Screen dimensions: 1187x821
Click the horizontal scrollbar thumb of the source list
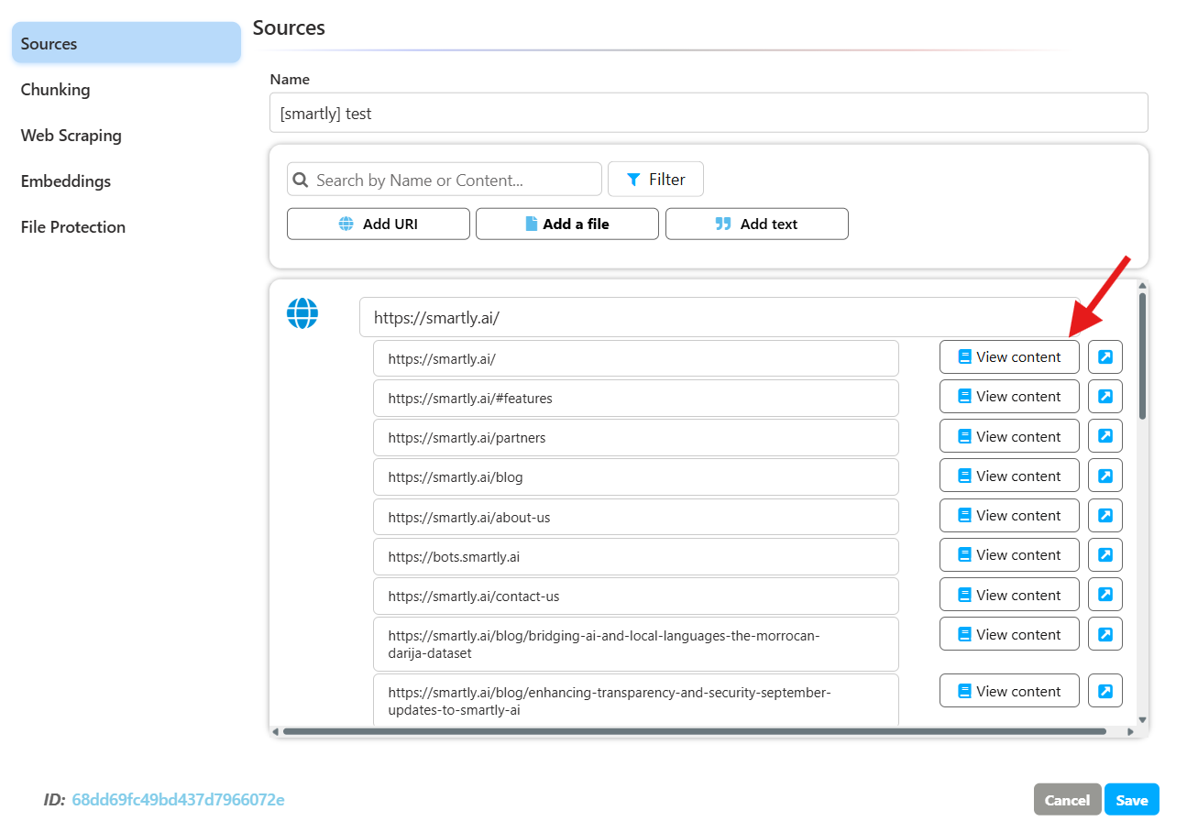695,731
